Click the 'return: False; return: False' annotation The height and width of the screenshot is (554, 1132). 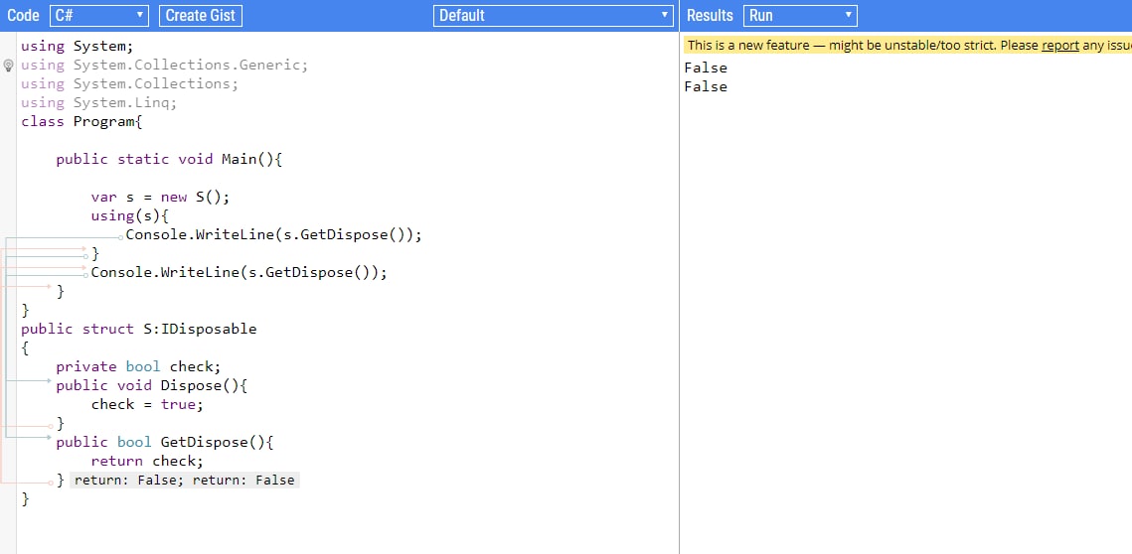click(x=185, y=480)
